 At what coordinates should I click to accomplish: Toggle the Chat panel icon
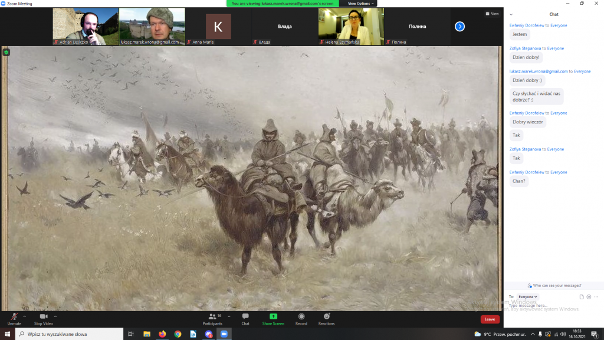245,318
